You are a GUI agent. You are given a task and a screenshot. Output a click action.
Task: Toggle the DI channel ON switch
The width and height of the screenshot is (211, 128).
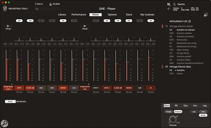pos(151,21)
